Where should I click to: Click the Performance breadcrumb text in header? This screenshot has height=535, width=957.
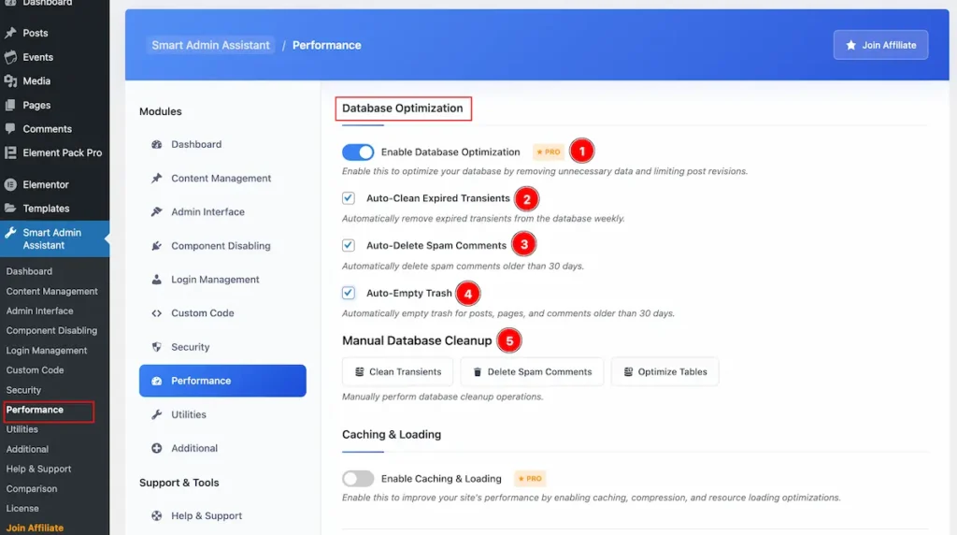326,45
